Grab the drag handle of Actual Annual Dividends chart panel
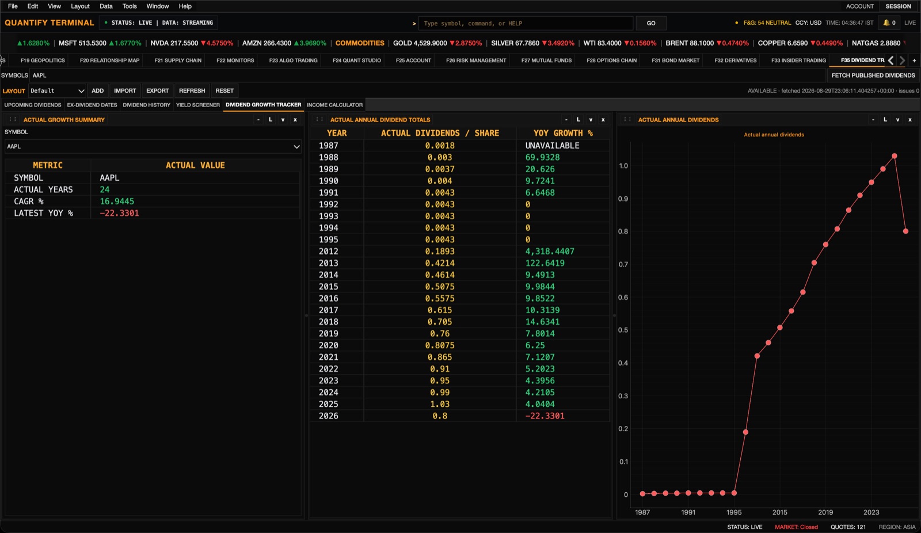921x533 pixels. click(x=627, y=120)
